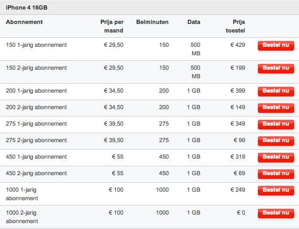Screen dimensions: 299x229
Task: Click the Belminuten column header
Action: pyautogui.click(x=152, y=22)
